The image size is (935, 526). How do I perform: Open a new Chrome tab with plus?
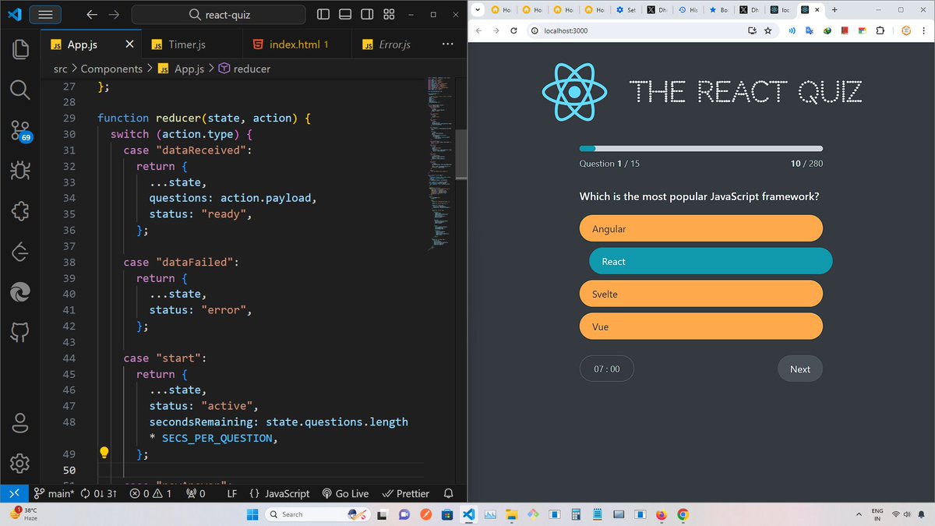[x=834, y=9]
